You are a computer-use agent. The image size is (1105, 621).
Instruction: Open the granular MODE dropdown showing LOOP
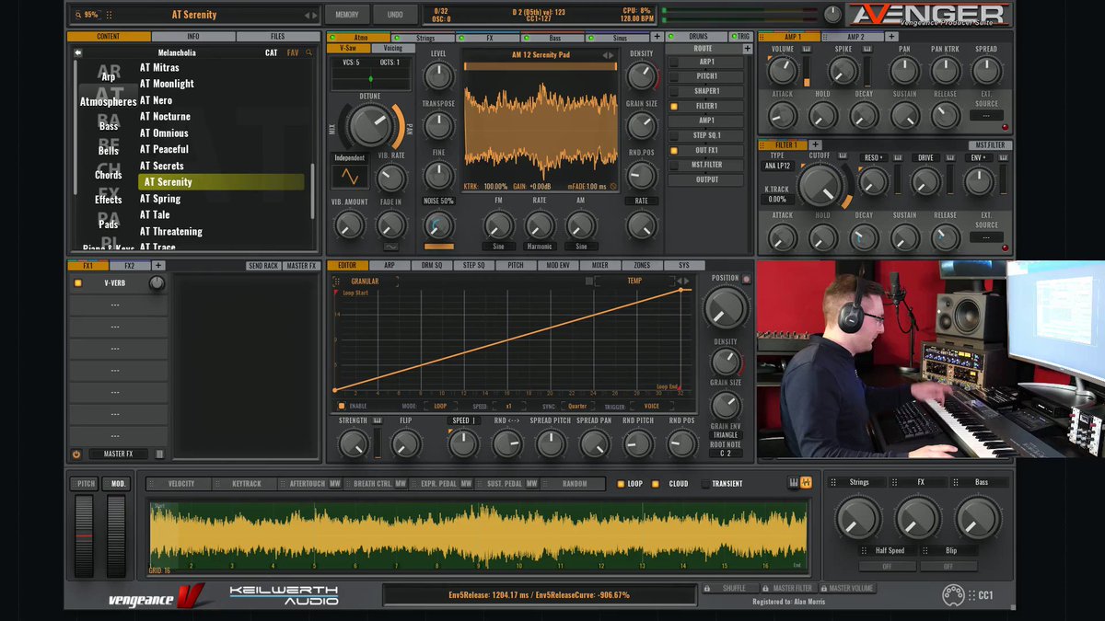439,406
